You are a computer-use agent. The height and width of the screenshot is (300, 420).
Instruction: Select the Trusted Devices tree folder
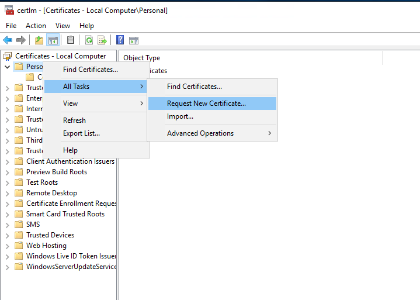point(50,235)
